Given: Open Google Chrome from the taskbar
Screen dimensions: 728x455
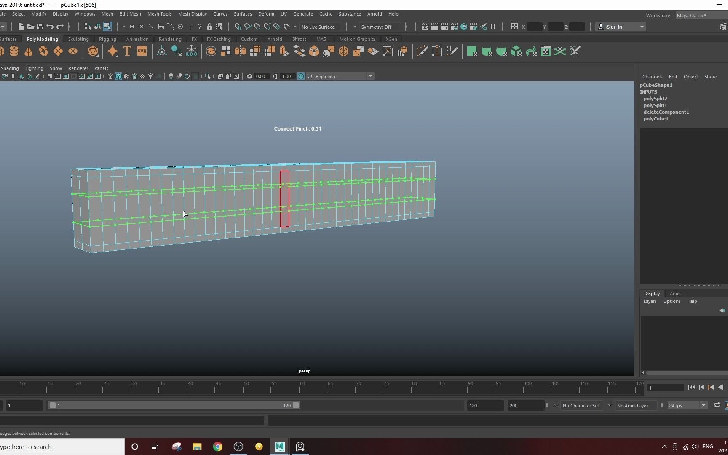Looking at the screenshot, I should [x=217, y=447].
